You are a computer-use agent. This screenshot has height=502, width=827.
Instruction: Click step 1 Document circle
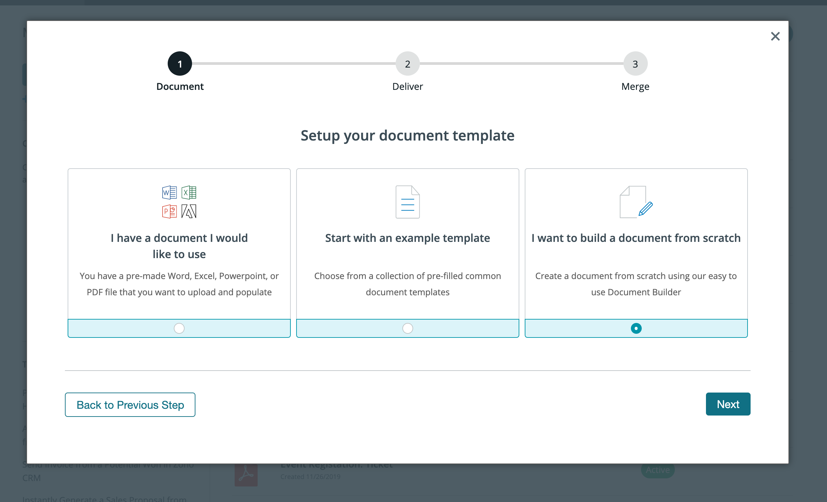pyautogui.click(x=180, y=64)
